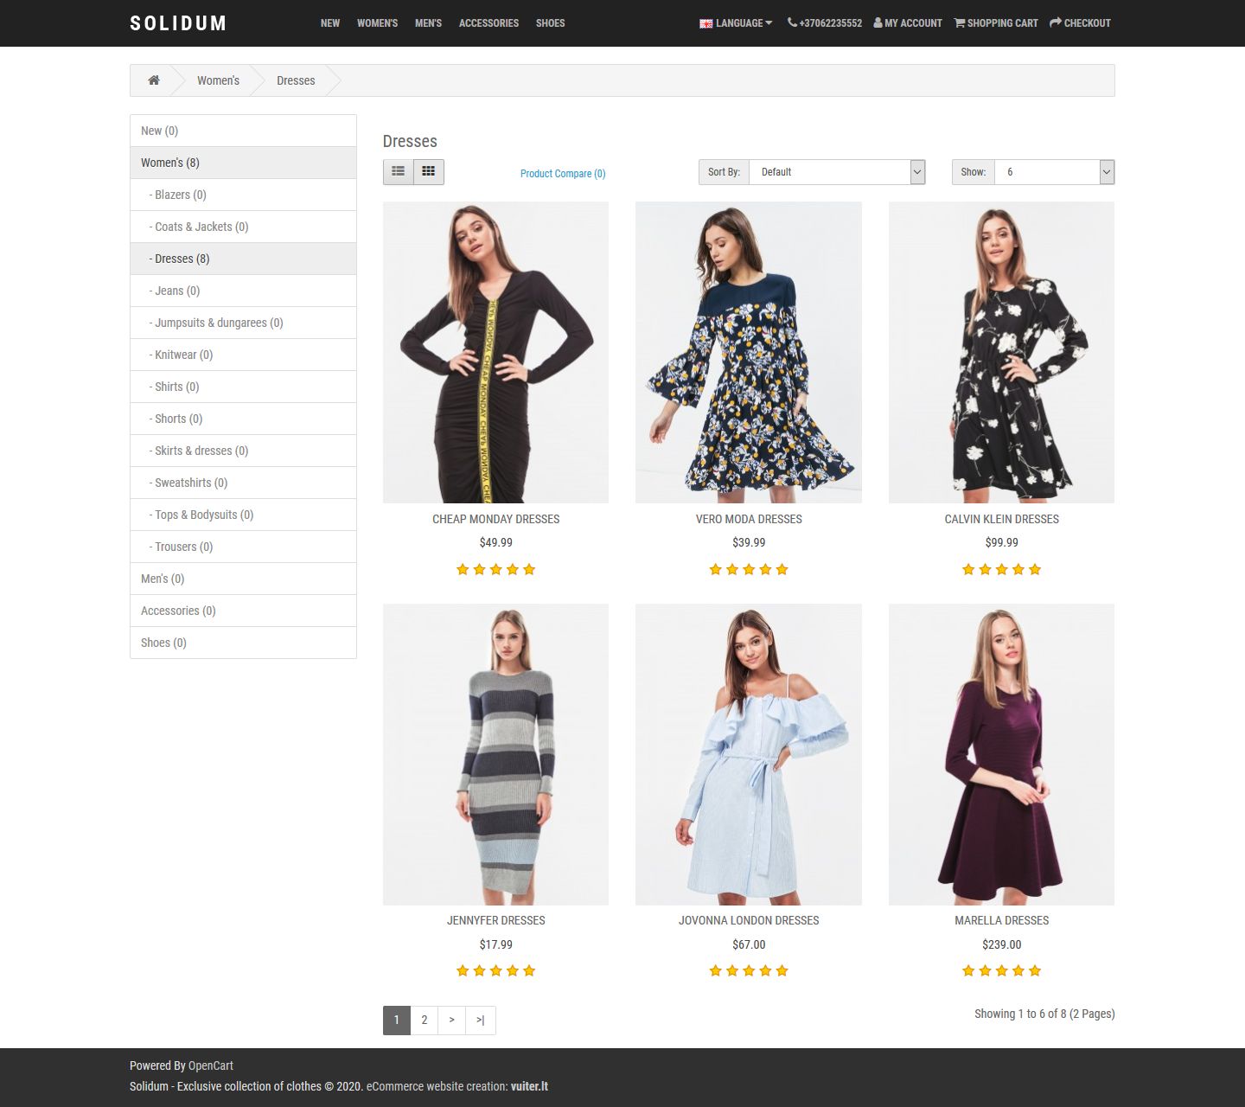Click the phone number +37062235552
The height and width of the screenshot is (1107, 1245).
pyautogui.click(x=825, y=23)
